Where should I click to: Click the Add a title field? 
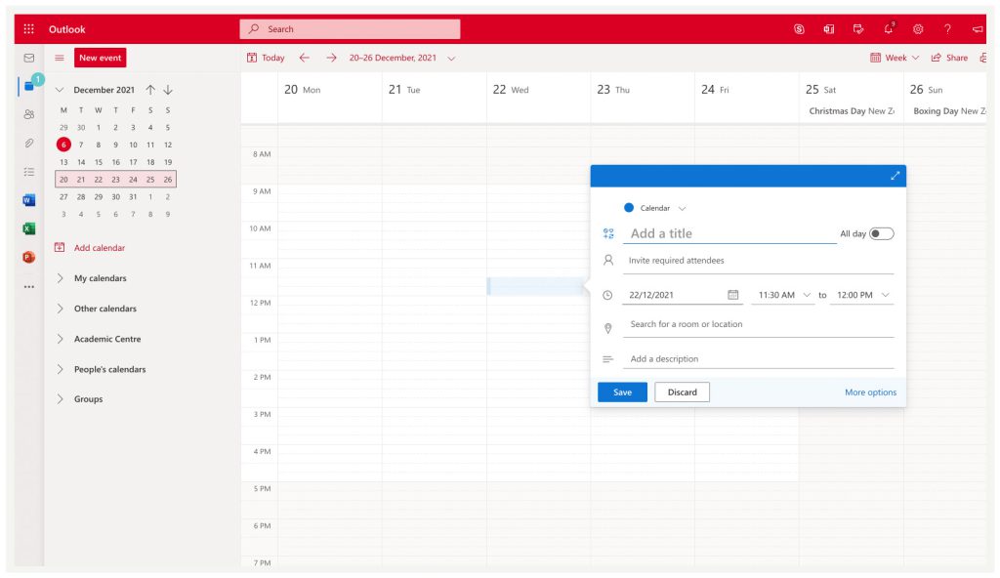[729, 233]
